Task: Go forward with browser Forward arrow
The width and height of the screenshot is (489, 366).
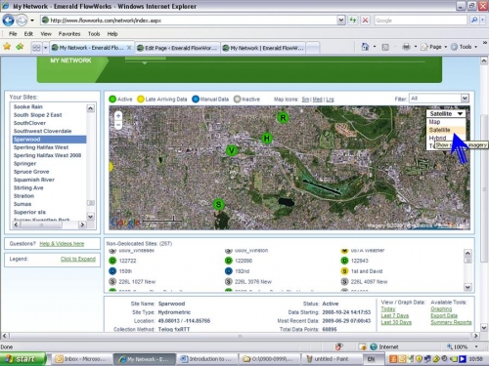Action: pos(22,20)
